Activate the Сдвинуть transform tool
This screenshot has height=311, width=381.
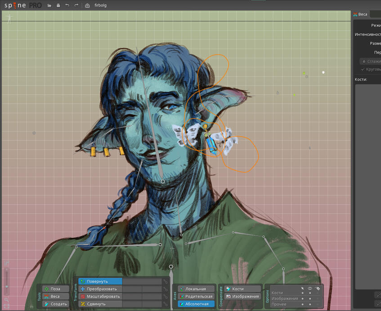tap(100, 304)
